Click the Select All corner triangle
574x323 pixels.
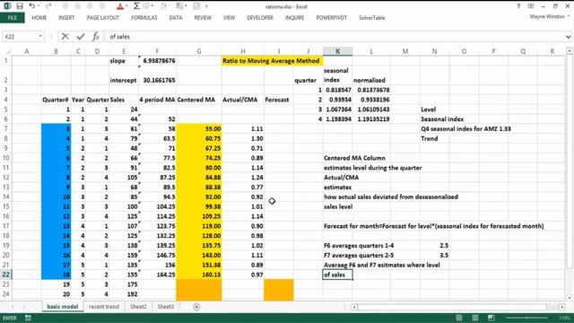coord(8,51)
